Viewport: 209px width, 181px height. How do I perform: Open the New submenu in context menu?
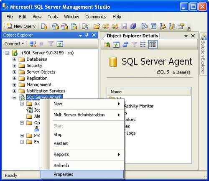(82, 104)
